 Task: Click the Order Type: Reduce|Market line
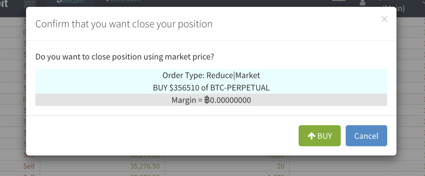[x=211, y=76]
